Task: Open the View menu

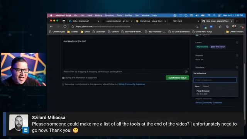Action: tap(90, 15)
